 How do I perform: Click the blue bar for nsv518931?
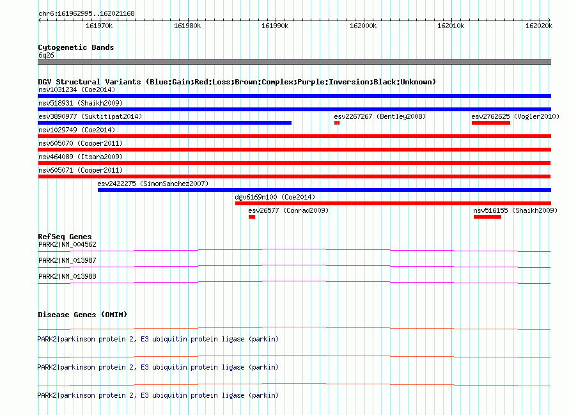click(294, 109)
